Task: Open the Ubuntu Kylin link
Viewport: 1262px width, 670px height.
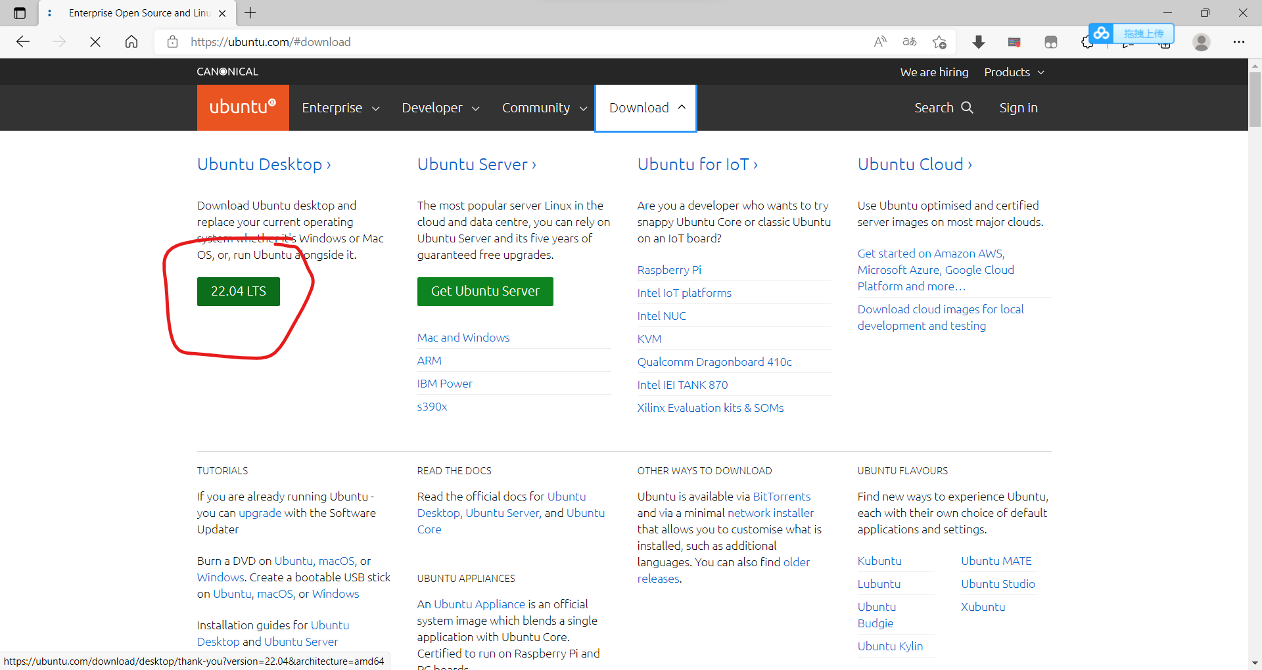Action: [x=890, y=646]
